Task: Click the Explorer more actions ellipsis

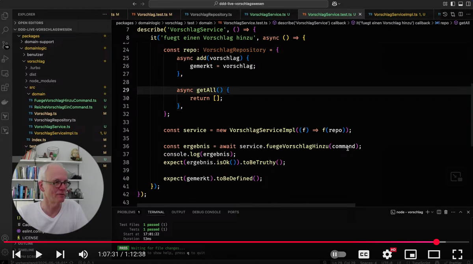Action: (x=104, y=14)
